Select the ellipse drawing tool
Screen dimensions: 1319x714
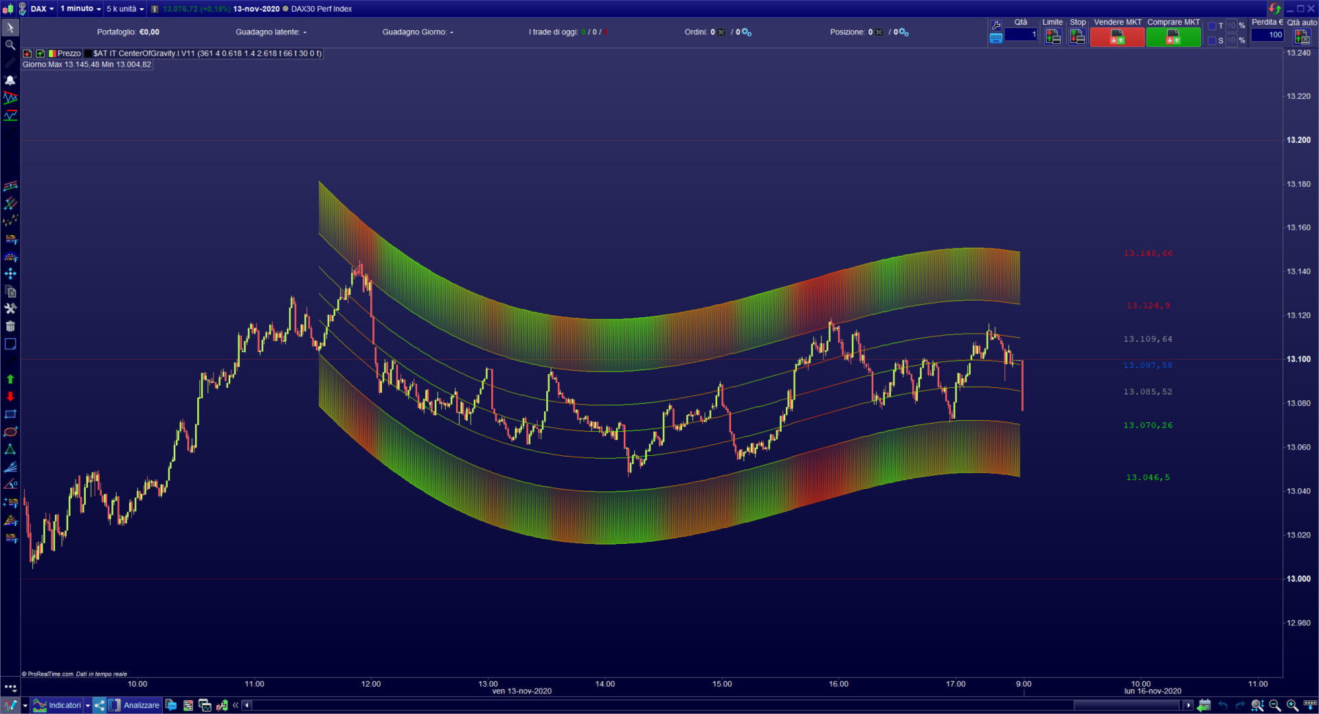coord(10,432)
